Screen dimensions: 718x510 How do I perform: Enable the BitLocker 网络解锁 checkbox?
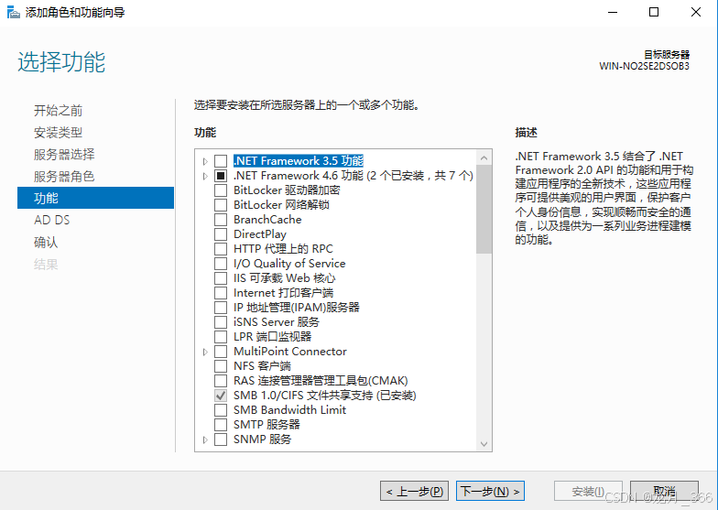pyautogui.click(x=221, y=205)
